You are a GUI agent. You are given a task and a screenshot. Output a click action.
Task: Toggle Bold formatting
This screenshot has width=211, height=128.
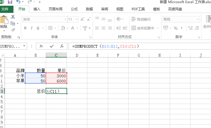coord(25,28)
